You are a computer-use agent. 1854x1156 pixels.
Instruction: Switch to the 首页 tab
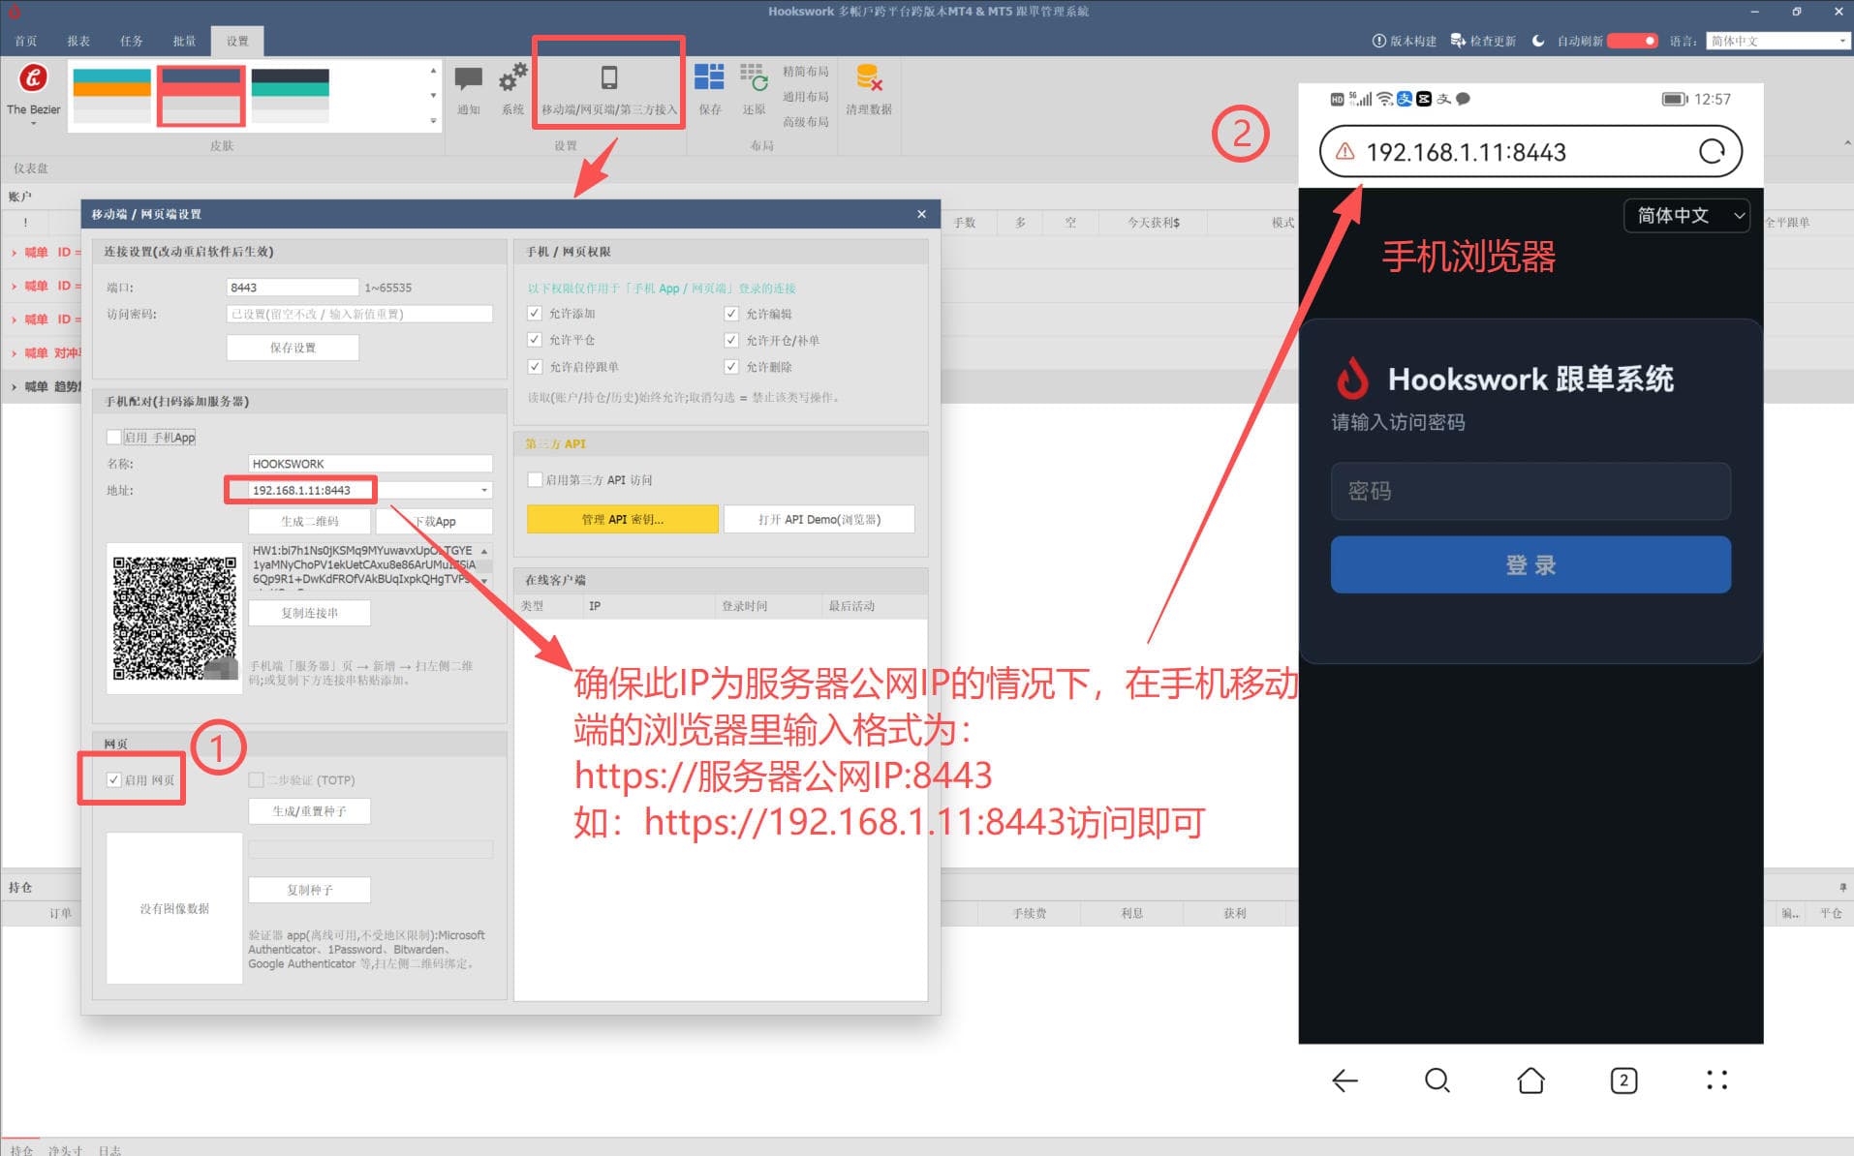[x=26, y=42]
